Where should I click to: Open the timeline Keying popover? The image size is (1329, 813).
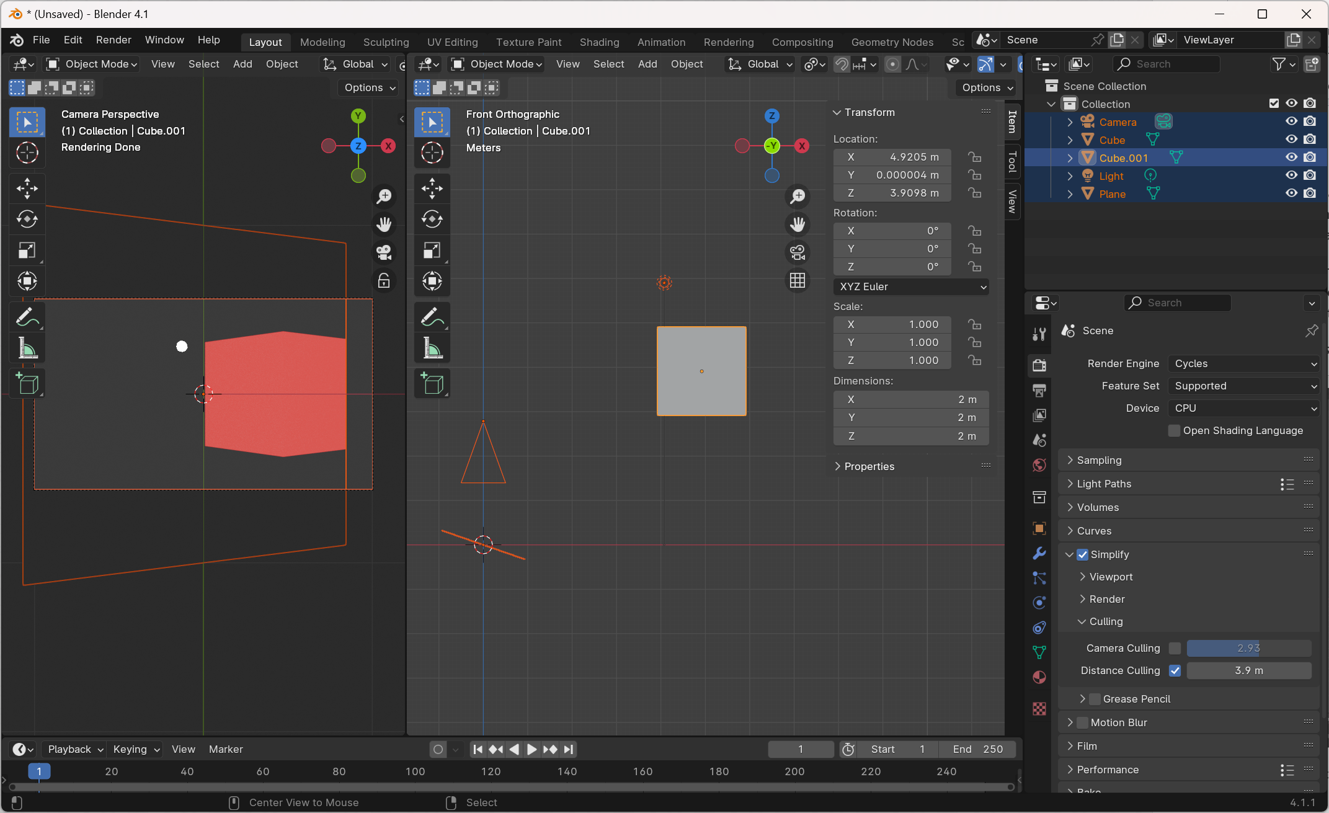pos(136,749)
